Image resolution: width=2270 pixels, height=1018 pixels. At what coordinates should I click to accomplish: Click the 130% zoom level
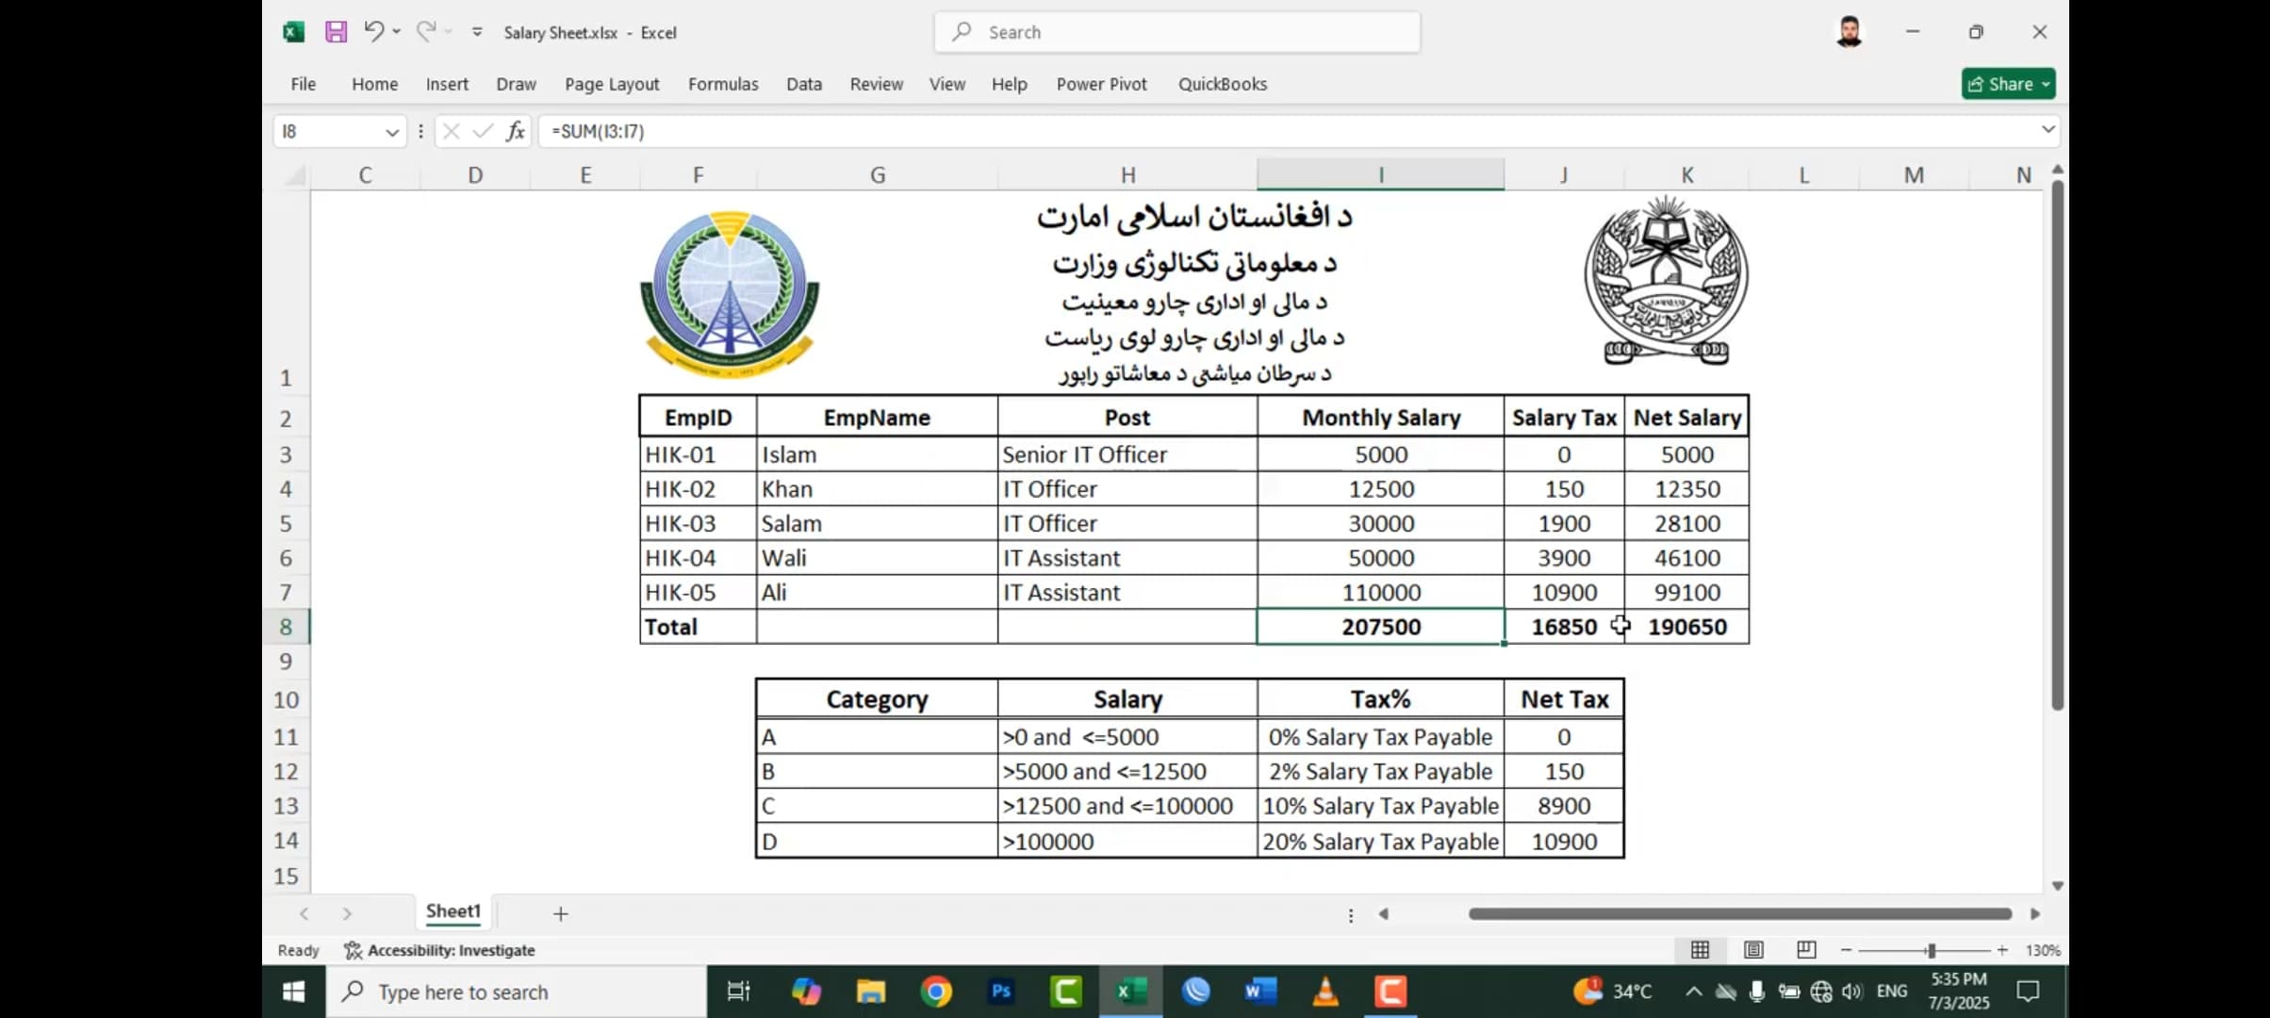tap(2043, 950)
